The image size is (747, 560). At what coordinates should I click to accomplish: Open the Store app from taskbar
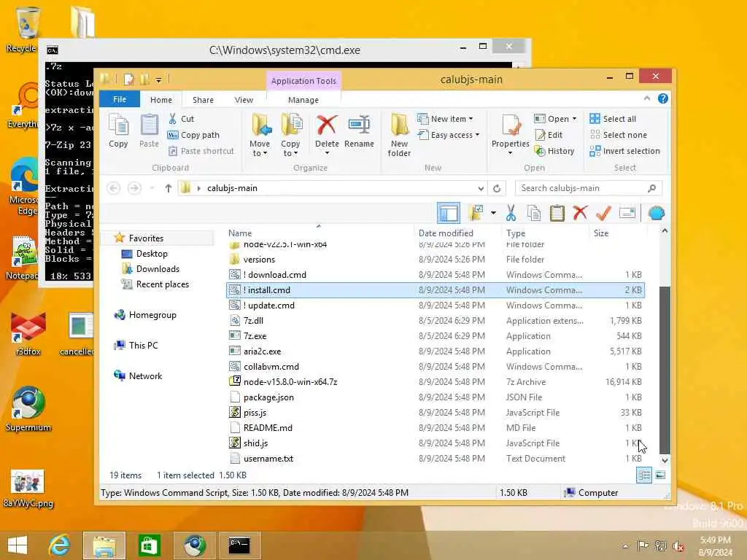(150, 545)
